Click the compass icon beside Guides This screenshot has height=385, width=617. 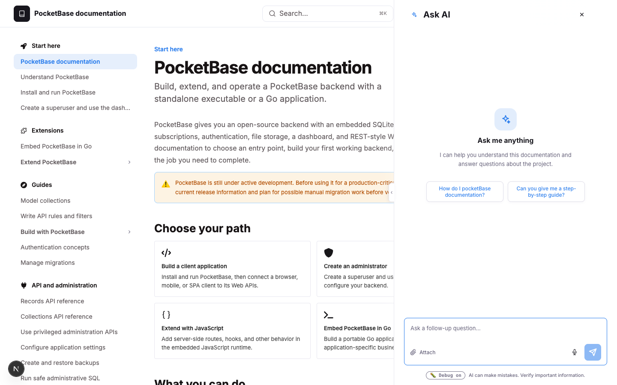click(x=24, y=185)
